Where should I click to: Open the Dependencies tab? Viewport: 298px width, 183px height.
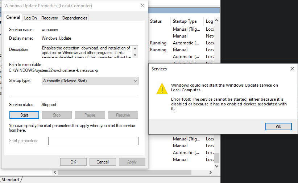point(75,18)
